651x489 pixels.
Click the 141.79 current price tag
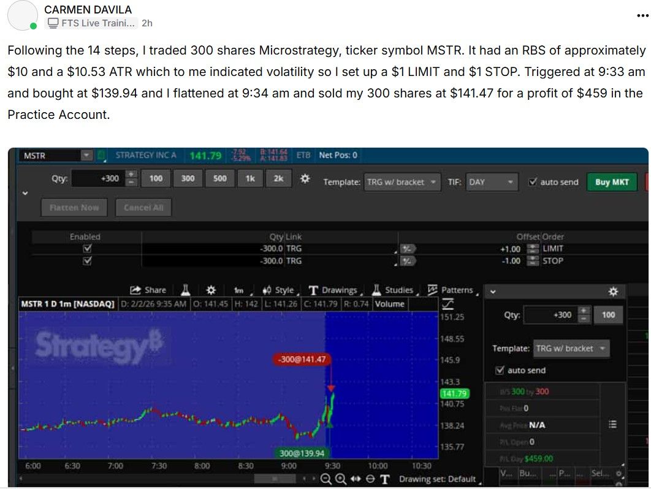tap(454, 393)
